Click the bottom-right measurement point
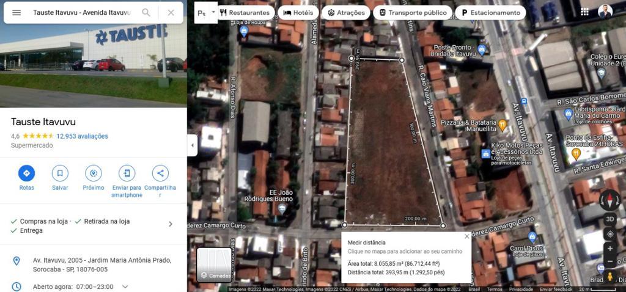This screenshot has width=626, height=292. coord(443,226)
